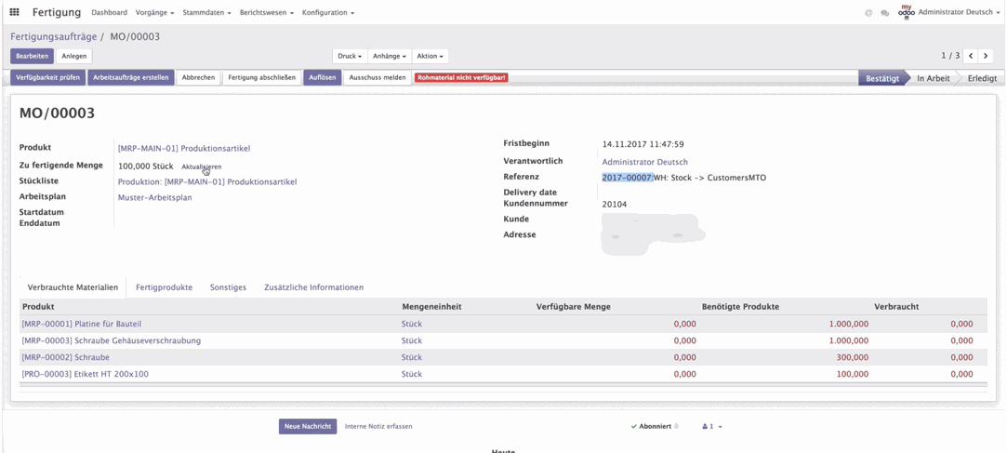This screenshot has height=453, width=1007.
Task: Click the my odoo logo avatar
Action: (x=907, y=12)
